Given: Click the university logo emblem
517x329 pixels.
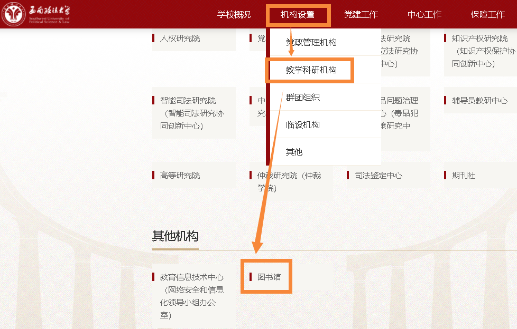Looking at the screenshot, I should 13,14.
